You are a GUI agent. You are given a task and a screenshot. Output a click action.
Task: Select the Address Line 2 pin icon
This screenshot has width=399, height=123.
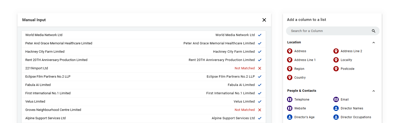pos(336,51)
